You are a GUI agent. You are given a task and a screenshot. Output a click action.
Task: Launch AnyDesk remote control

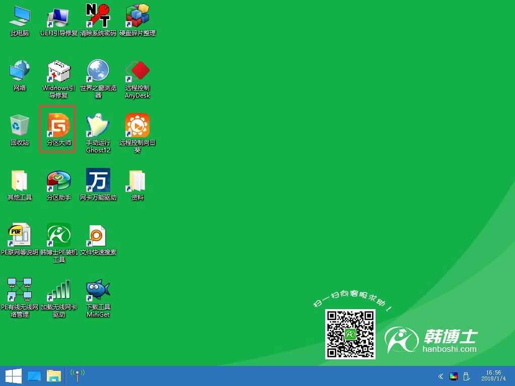click(137, 71)
